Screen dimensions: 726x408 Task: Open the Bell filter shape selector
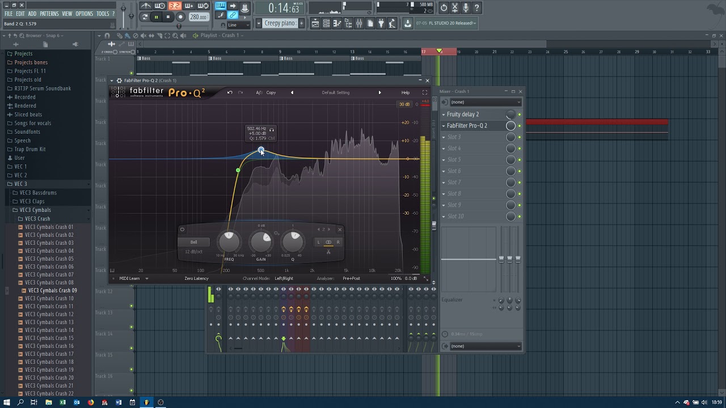coord(194,242)
